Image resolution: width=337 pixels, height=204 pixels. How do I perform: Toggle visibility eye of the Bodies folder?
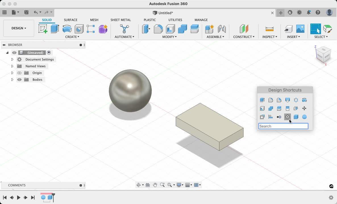[x=19, y=80]
